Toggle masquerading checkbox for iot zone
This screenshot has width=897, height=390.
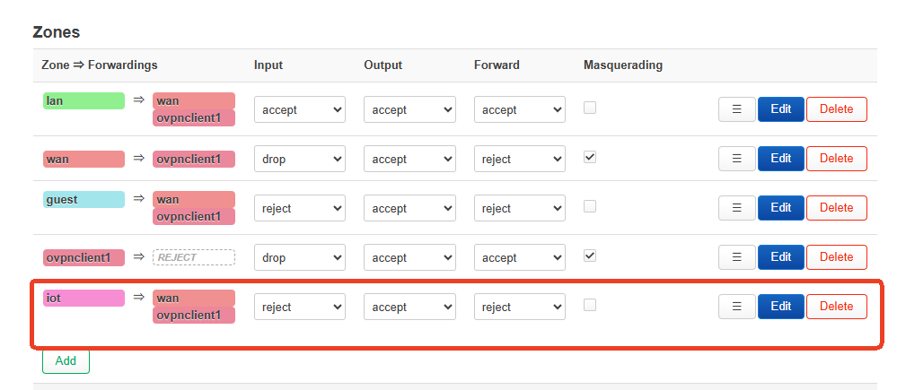(590, 305)
